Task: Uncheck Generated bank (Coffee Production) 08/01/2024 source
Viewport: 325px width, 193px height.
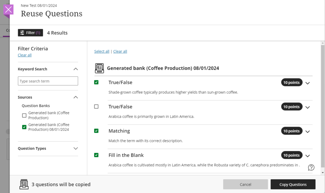Action: pos(24,127)
